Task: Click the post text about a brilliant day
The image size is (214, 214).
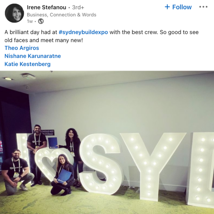Action: point(102,36)
